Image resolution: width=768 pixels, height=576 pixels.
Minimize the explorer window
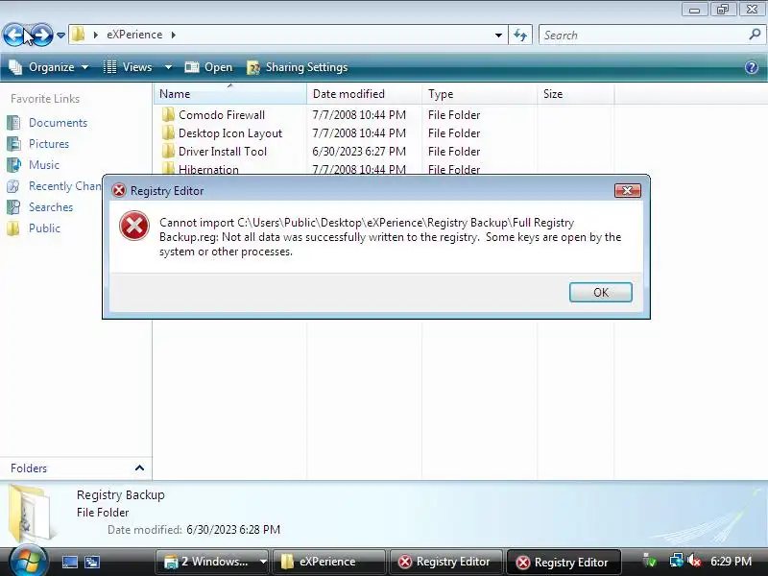(694, 10)
